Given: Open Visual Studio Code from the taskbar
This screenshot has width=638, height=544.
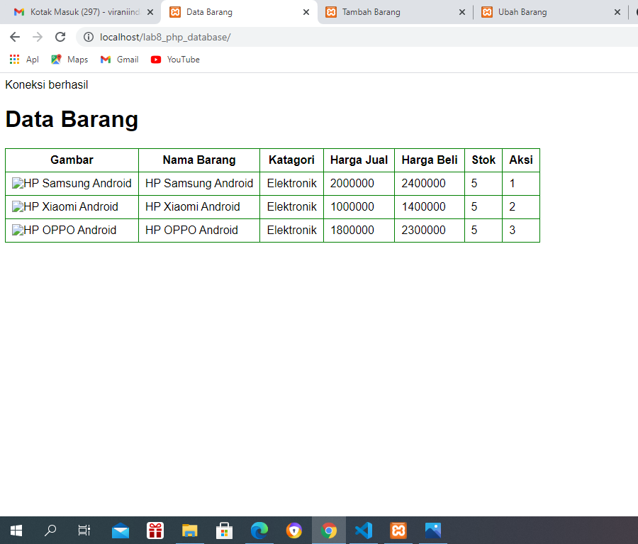Looking at the screenshot, I should pos(364,530).
